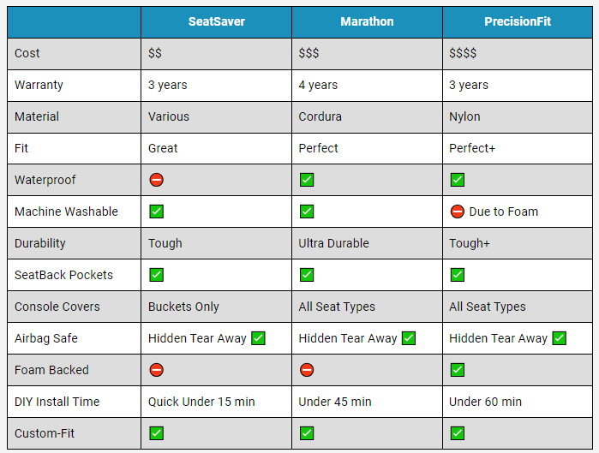
Task: Click the red no-entry icon for SeatSaver Waterproof
Action: [156, 180]
